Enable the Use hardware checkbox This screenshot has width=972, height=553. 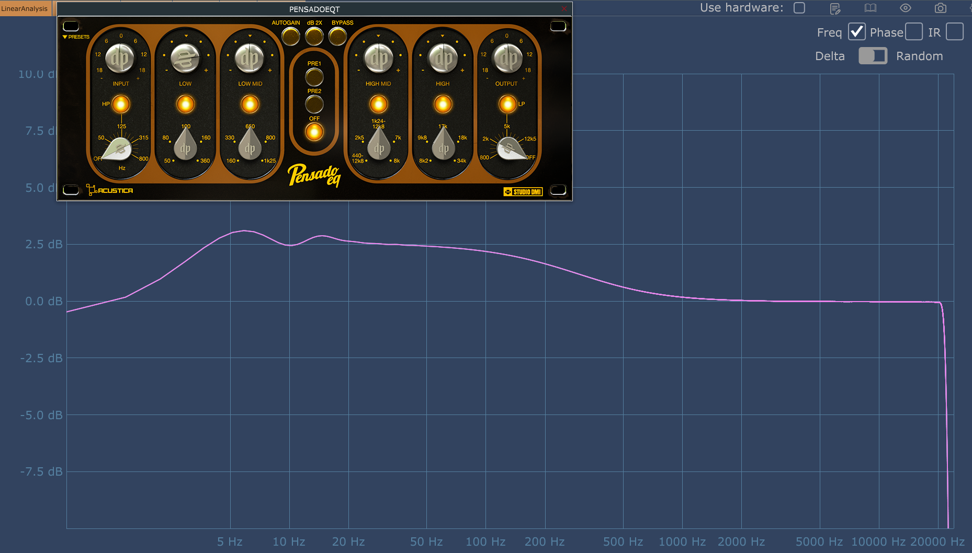click(799, 8)
